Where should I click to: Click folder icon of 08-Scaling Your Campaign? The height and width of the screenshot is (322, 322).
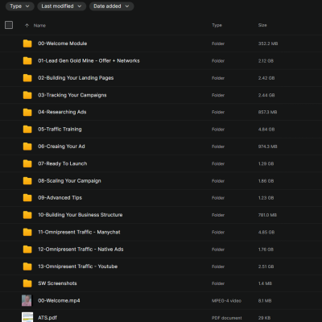click(27, 181)
